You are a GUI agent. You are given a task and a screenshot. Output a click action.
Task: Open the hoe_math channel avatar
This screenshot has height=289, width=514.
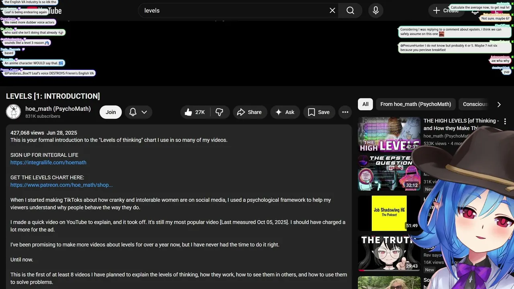tap(13, 112)
